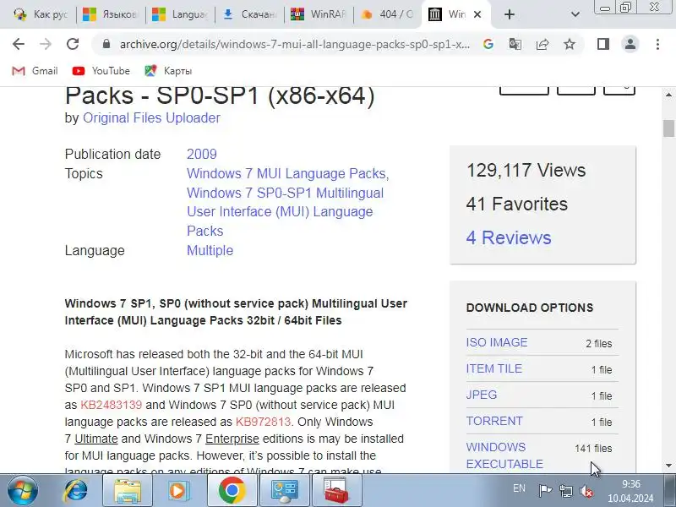
Task: Open Windows Media Player from taskbar
Action: tap(178, 491)
